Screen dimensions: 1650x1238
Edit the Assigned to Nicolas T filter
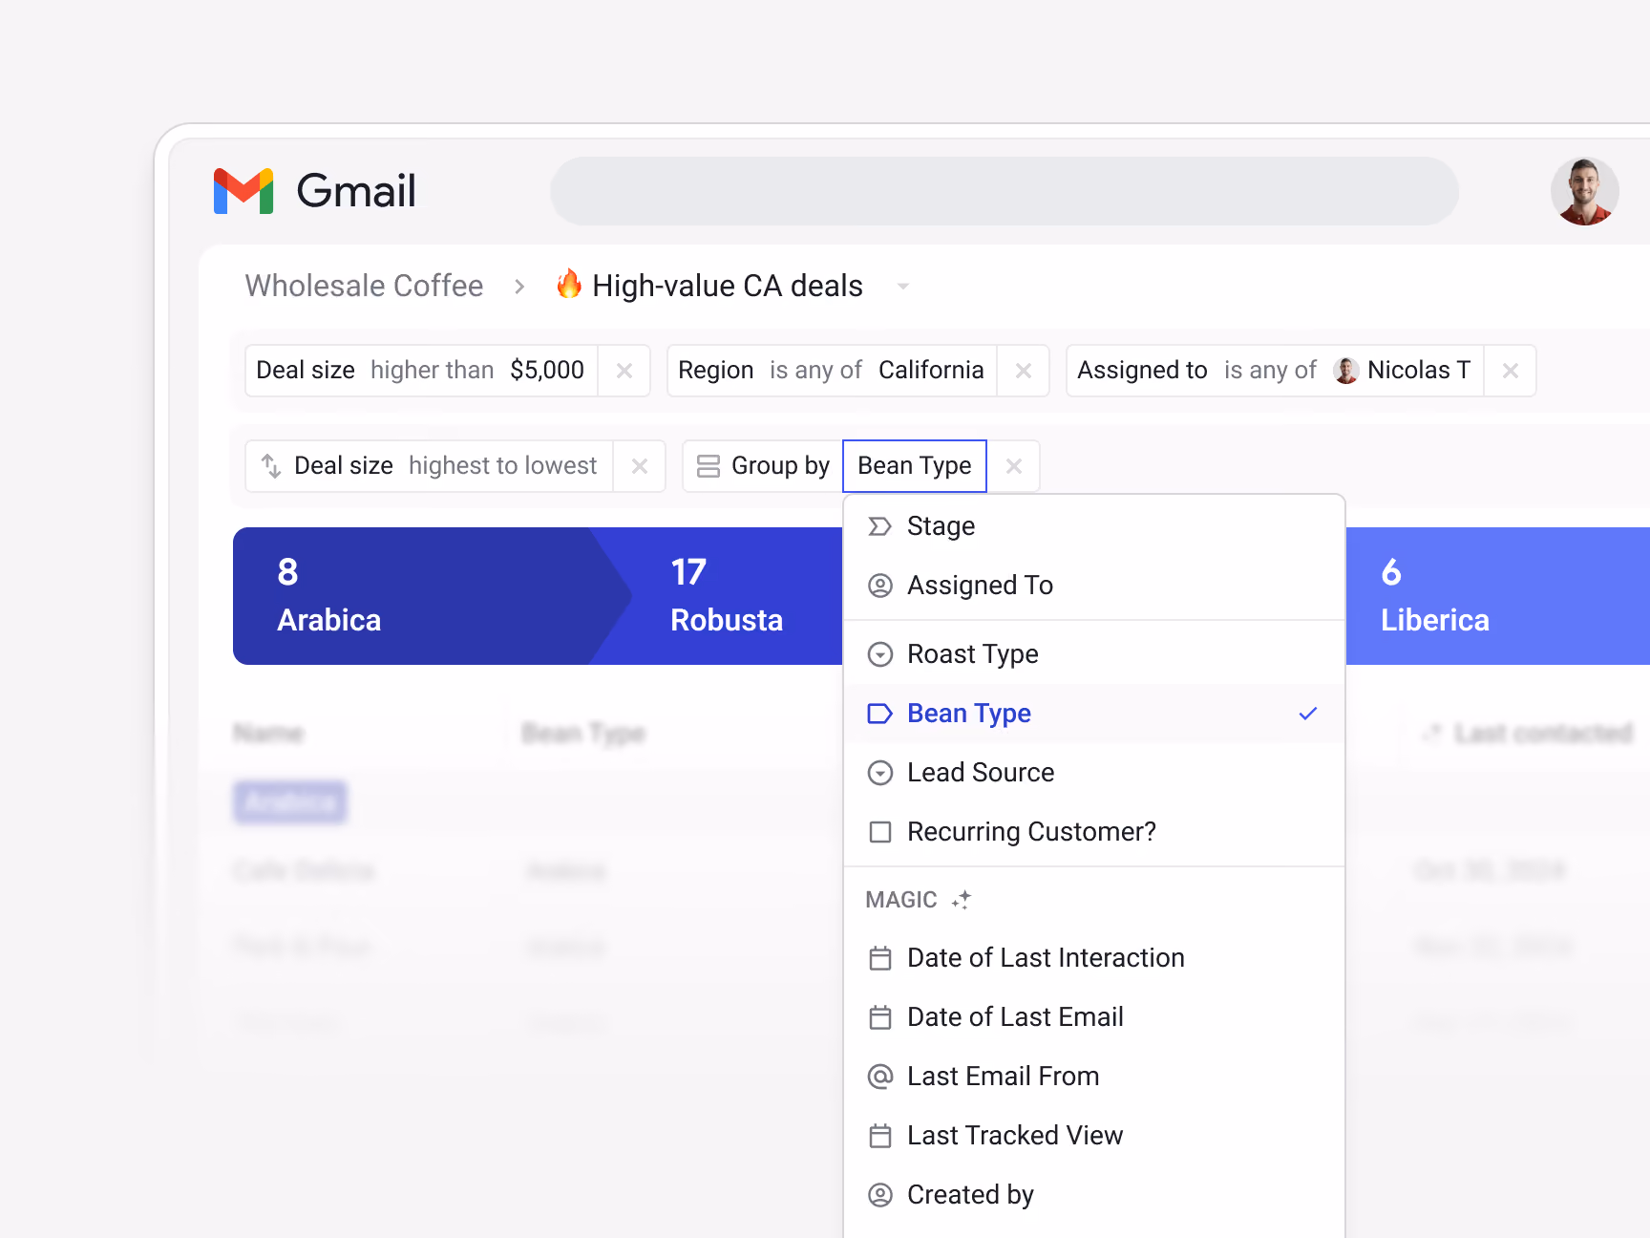[x=1275, y=371]
